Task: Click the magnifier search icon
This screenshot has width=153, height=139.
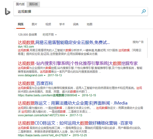Action: click(144, 11)
